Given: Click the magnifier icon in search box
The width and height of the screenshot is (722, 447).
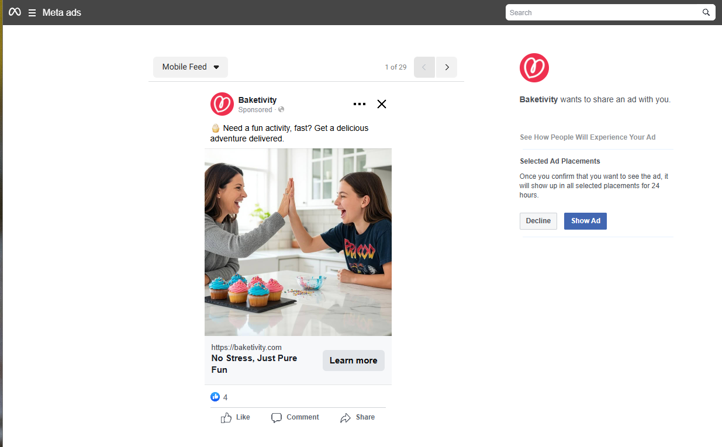Looking at the screenshot, I should click(706, 12).
